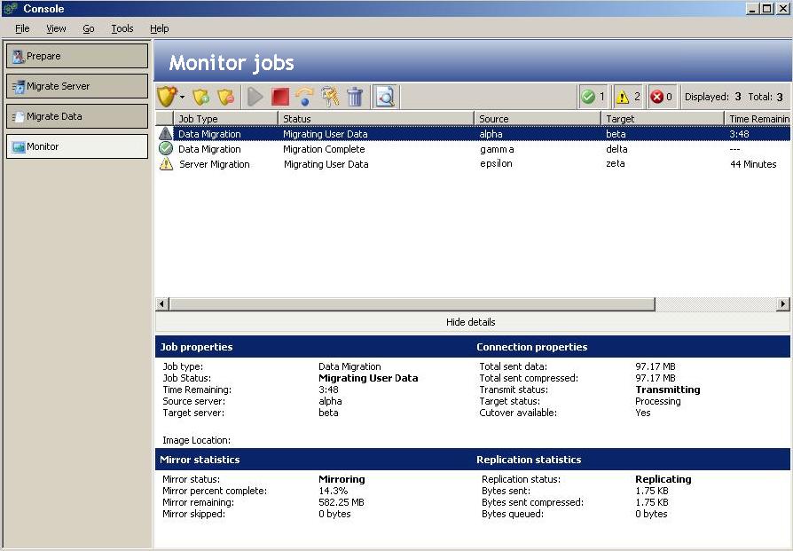
Task: Open the View menu
Action: coord(56,28)
